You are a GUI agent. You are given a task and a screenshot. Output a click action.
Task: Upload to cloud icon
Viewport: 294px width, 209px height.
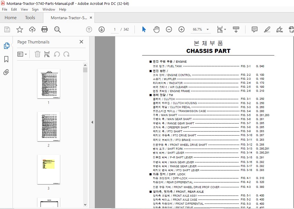[x=32, y=29]
